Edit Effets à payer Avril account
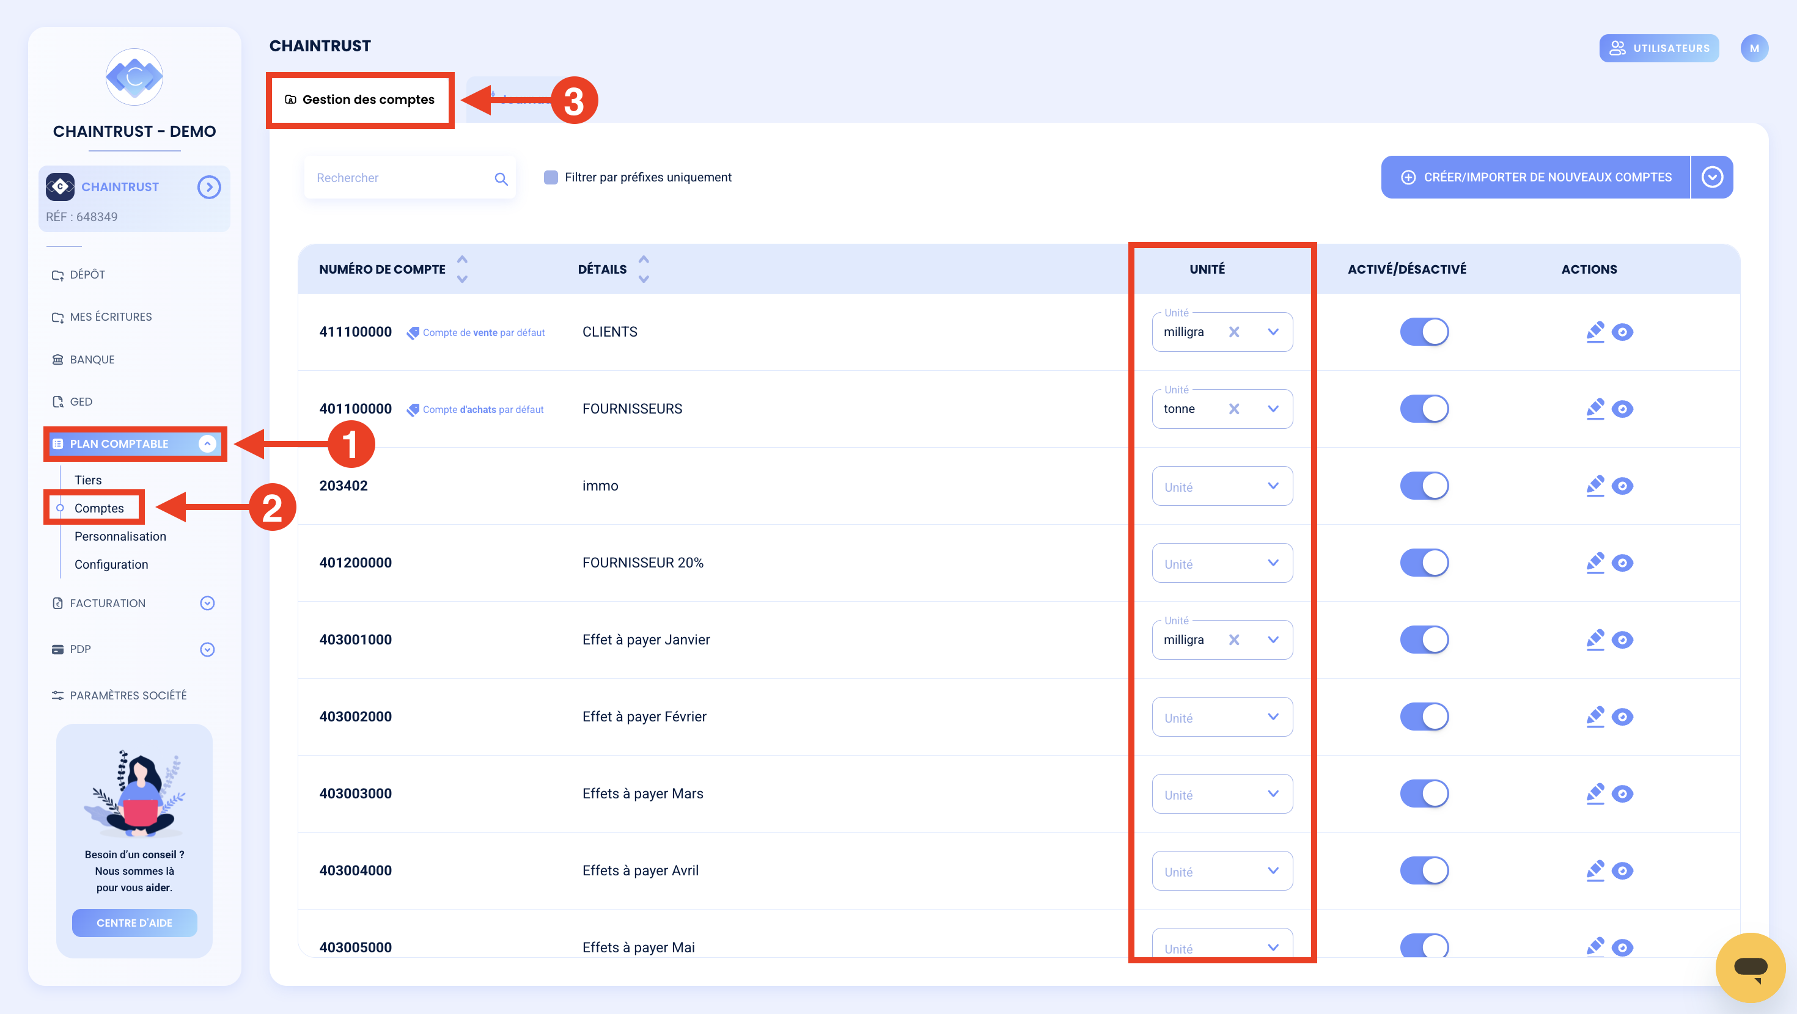 click(x=1595, y=870)
